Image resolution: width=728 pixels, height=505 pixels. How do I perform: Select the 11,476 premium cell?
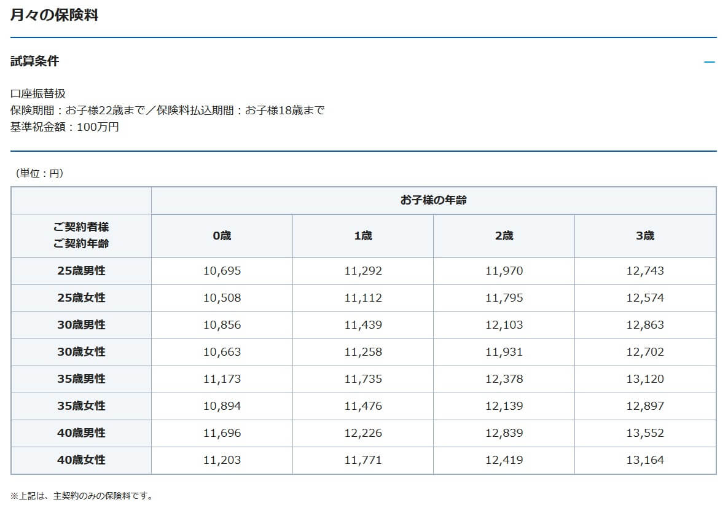[x=362, y=406]
